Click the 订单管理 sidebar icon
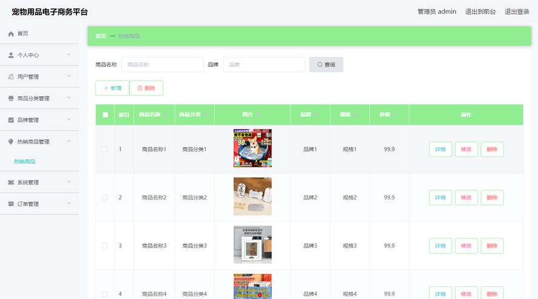538x299 pixels. (11, 204)
